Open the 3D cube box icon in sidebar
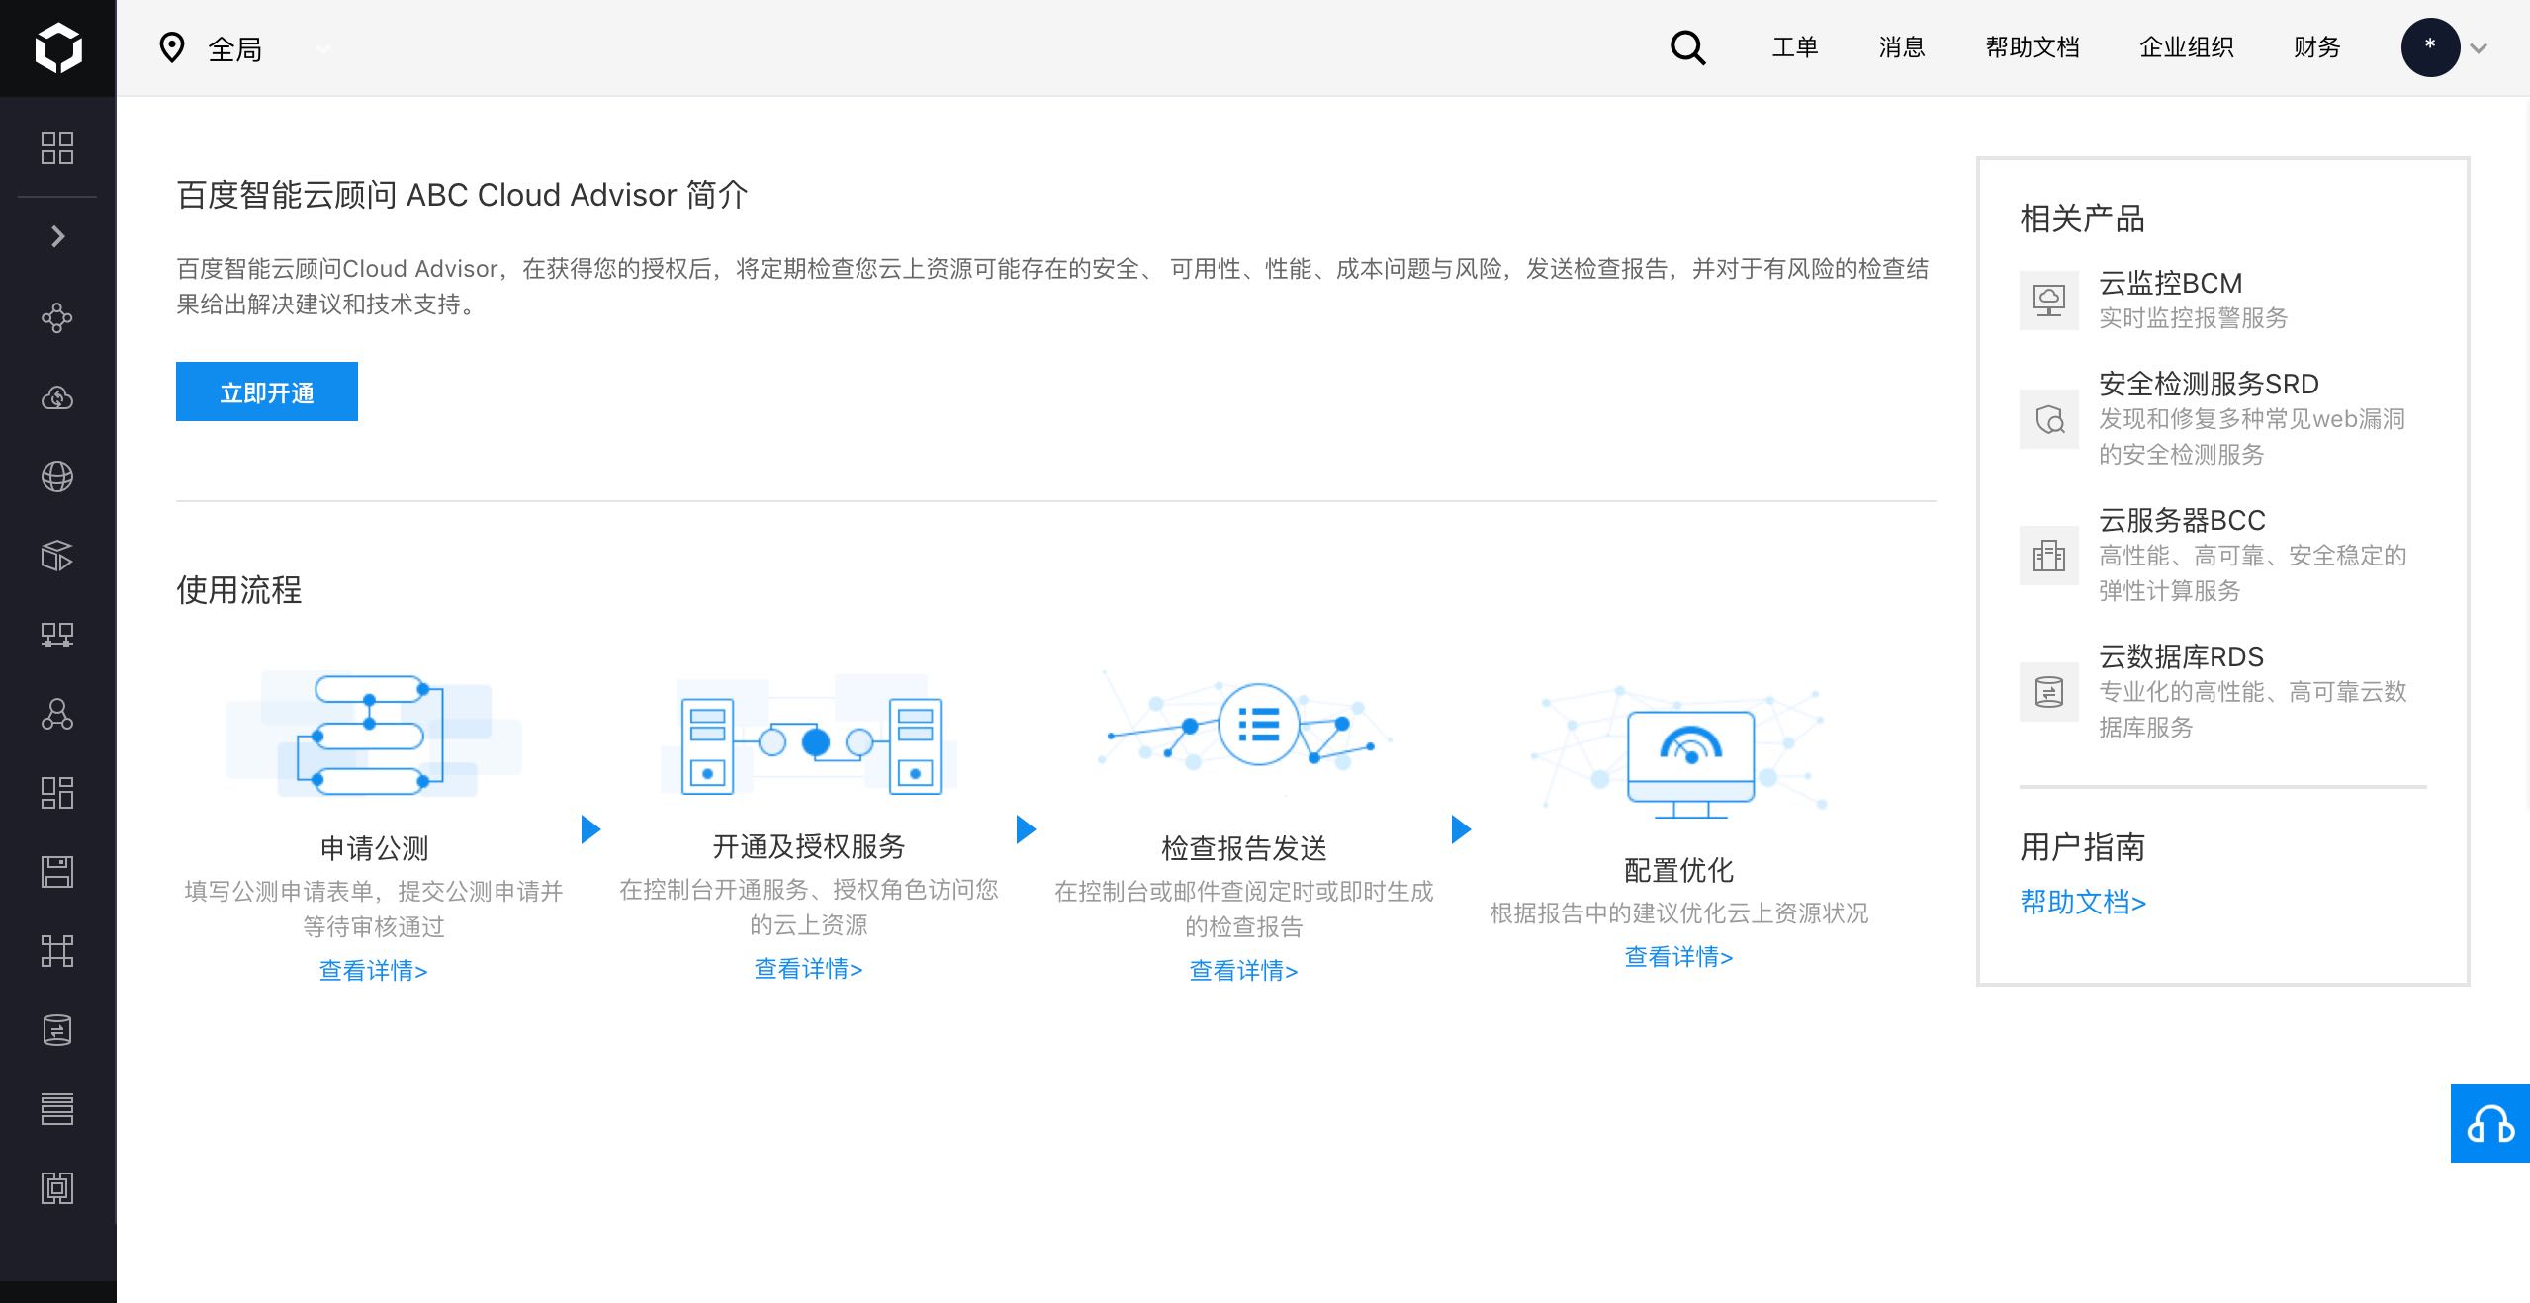2530x1303 pixels. coord(57,556)
